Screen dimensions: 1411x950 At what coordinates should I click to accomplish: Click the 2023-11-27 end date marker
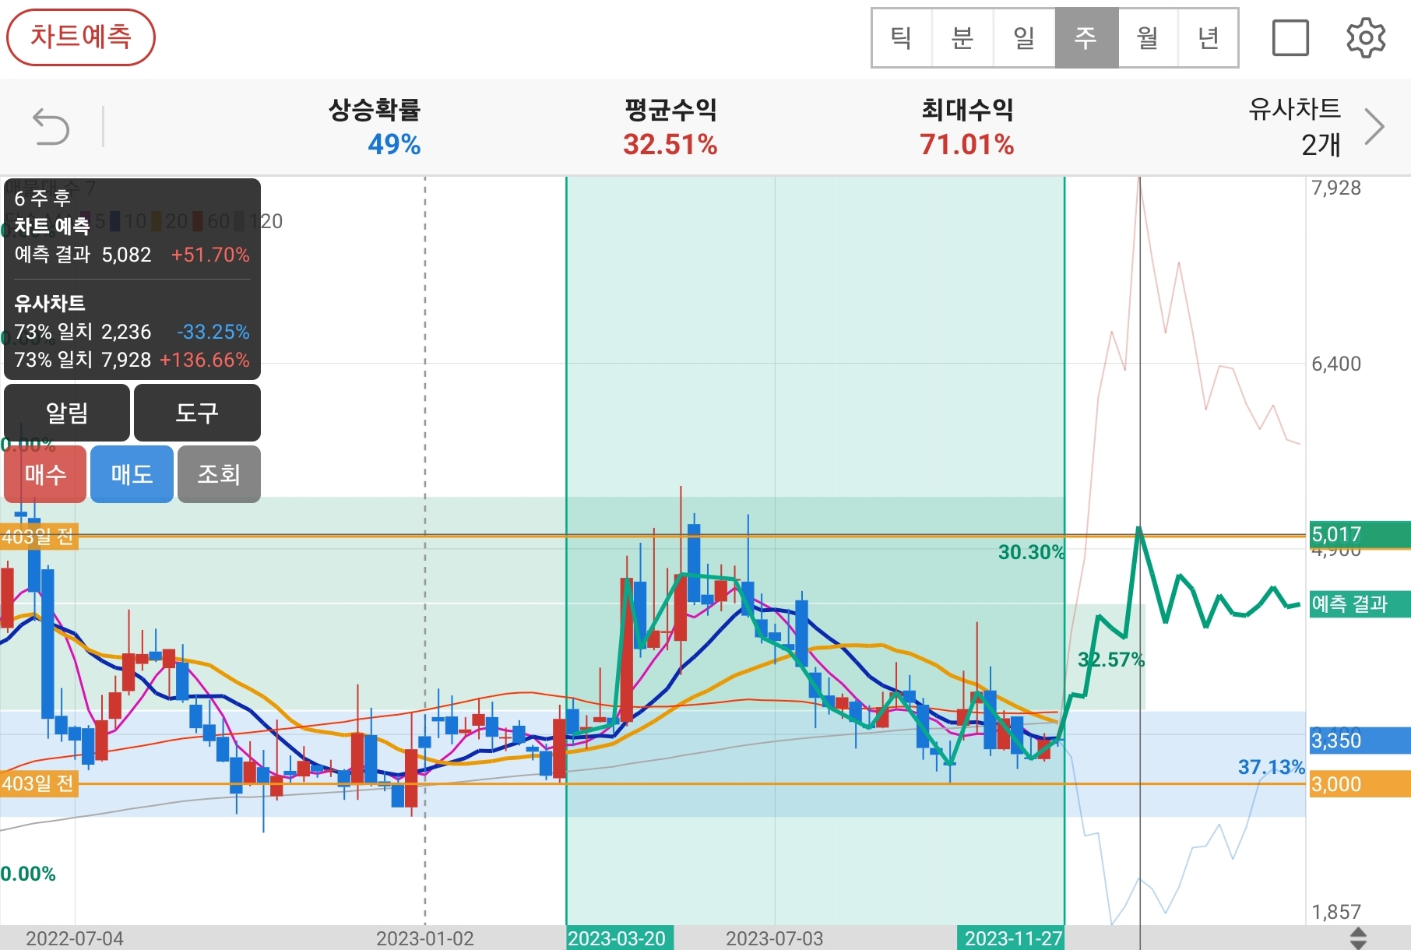1012,938
